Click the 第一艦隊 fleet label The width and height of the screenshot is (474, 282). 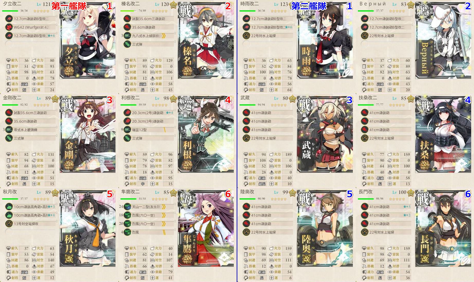pyautogui.click(x=69, y=6)
